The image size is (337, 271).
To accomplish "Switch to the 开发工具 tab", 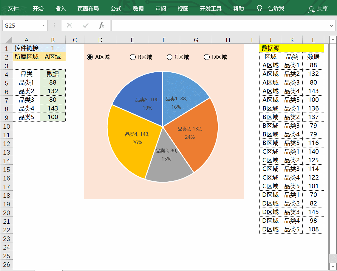I will (x=211, y=9).
